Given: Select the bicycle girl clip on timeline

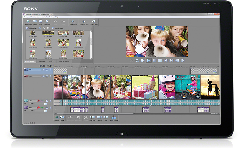Looking at the screenshot, I should 188,87.
